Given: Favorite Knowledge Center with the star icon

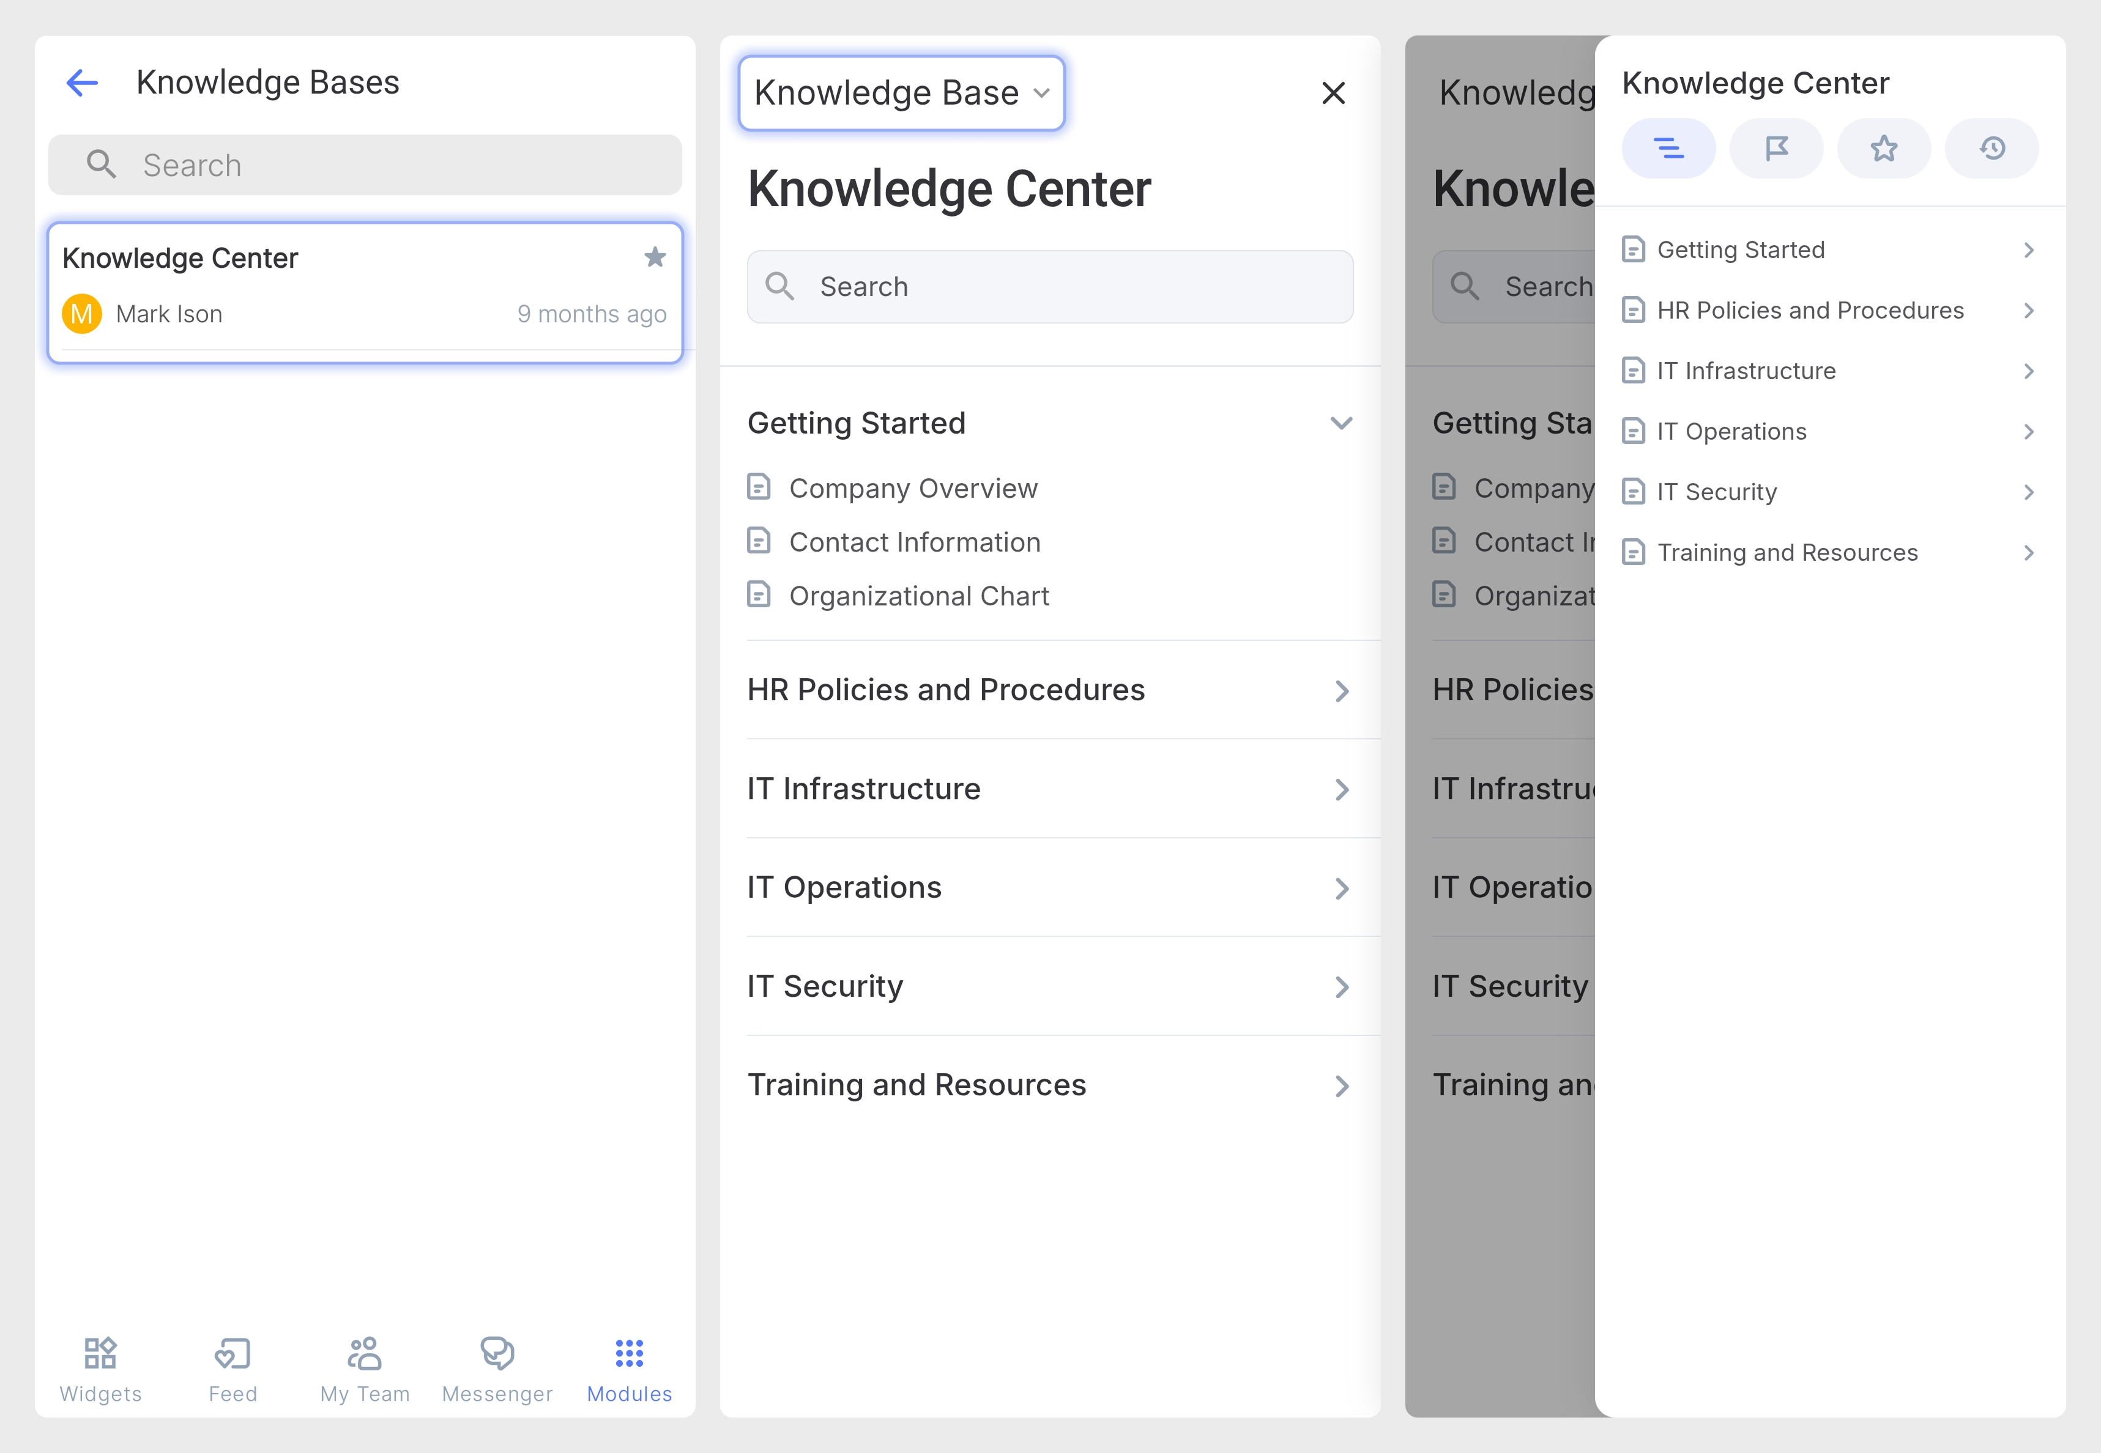Looking at the screenshot, I should point(655,257).
